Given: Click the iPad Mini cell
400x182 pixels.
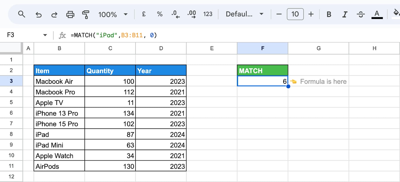Looking at the screenshot, I should pyautogui.click(x=59, y=145).
